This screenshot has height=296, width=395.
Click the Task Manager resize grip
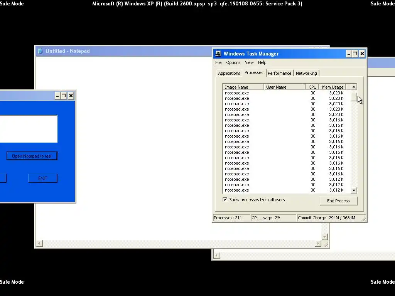coord(363,219)
